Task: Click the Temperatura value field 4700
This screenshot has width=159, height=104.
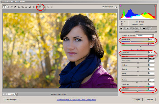Action: 151,39
